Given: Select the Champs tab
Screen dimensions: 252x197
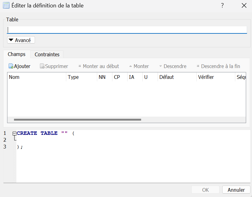Looking at the screenshot, I should coord(17,54).
